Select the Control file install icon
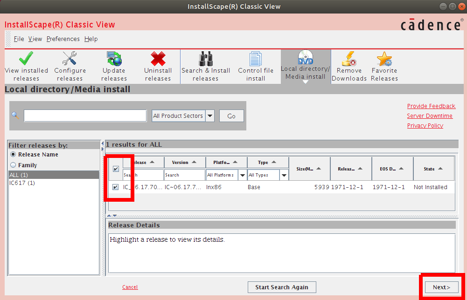This screenshot has width=467, height=300. (255, 65)
